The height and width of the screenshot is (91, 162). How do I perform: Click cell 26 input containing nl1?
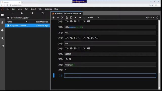(x=110, y=43)
